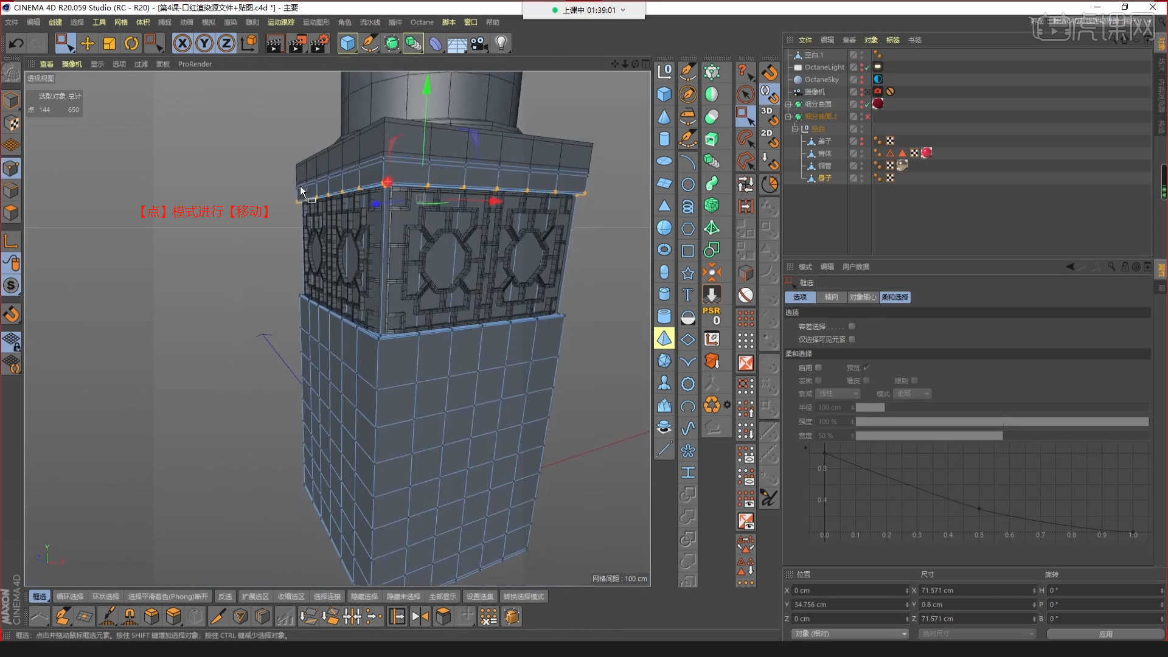Open the 对象 (相对) coordinate dropdown
This screenshot has height=657, width=1168.
(x=850, y=634)
